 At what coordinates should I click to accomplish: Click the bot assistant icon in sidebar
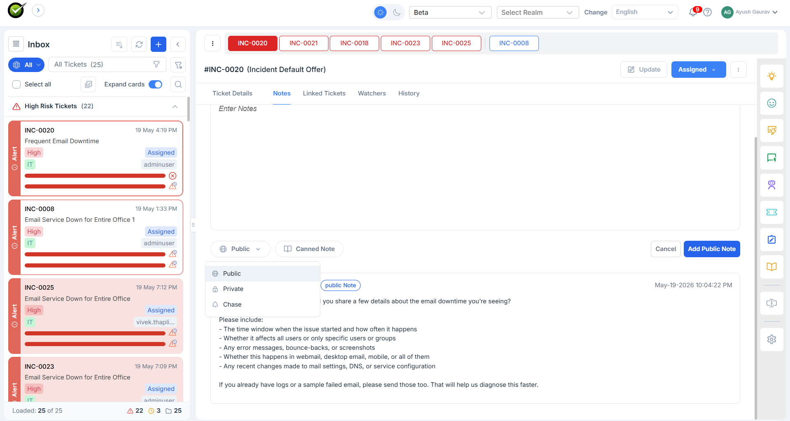[x=771, y=185]
